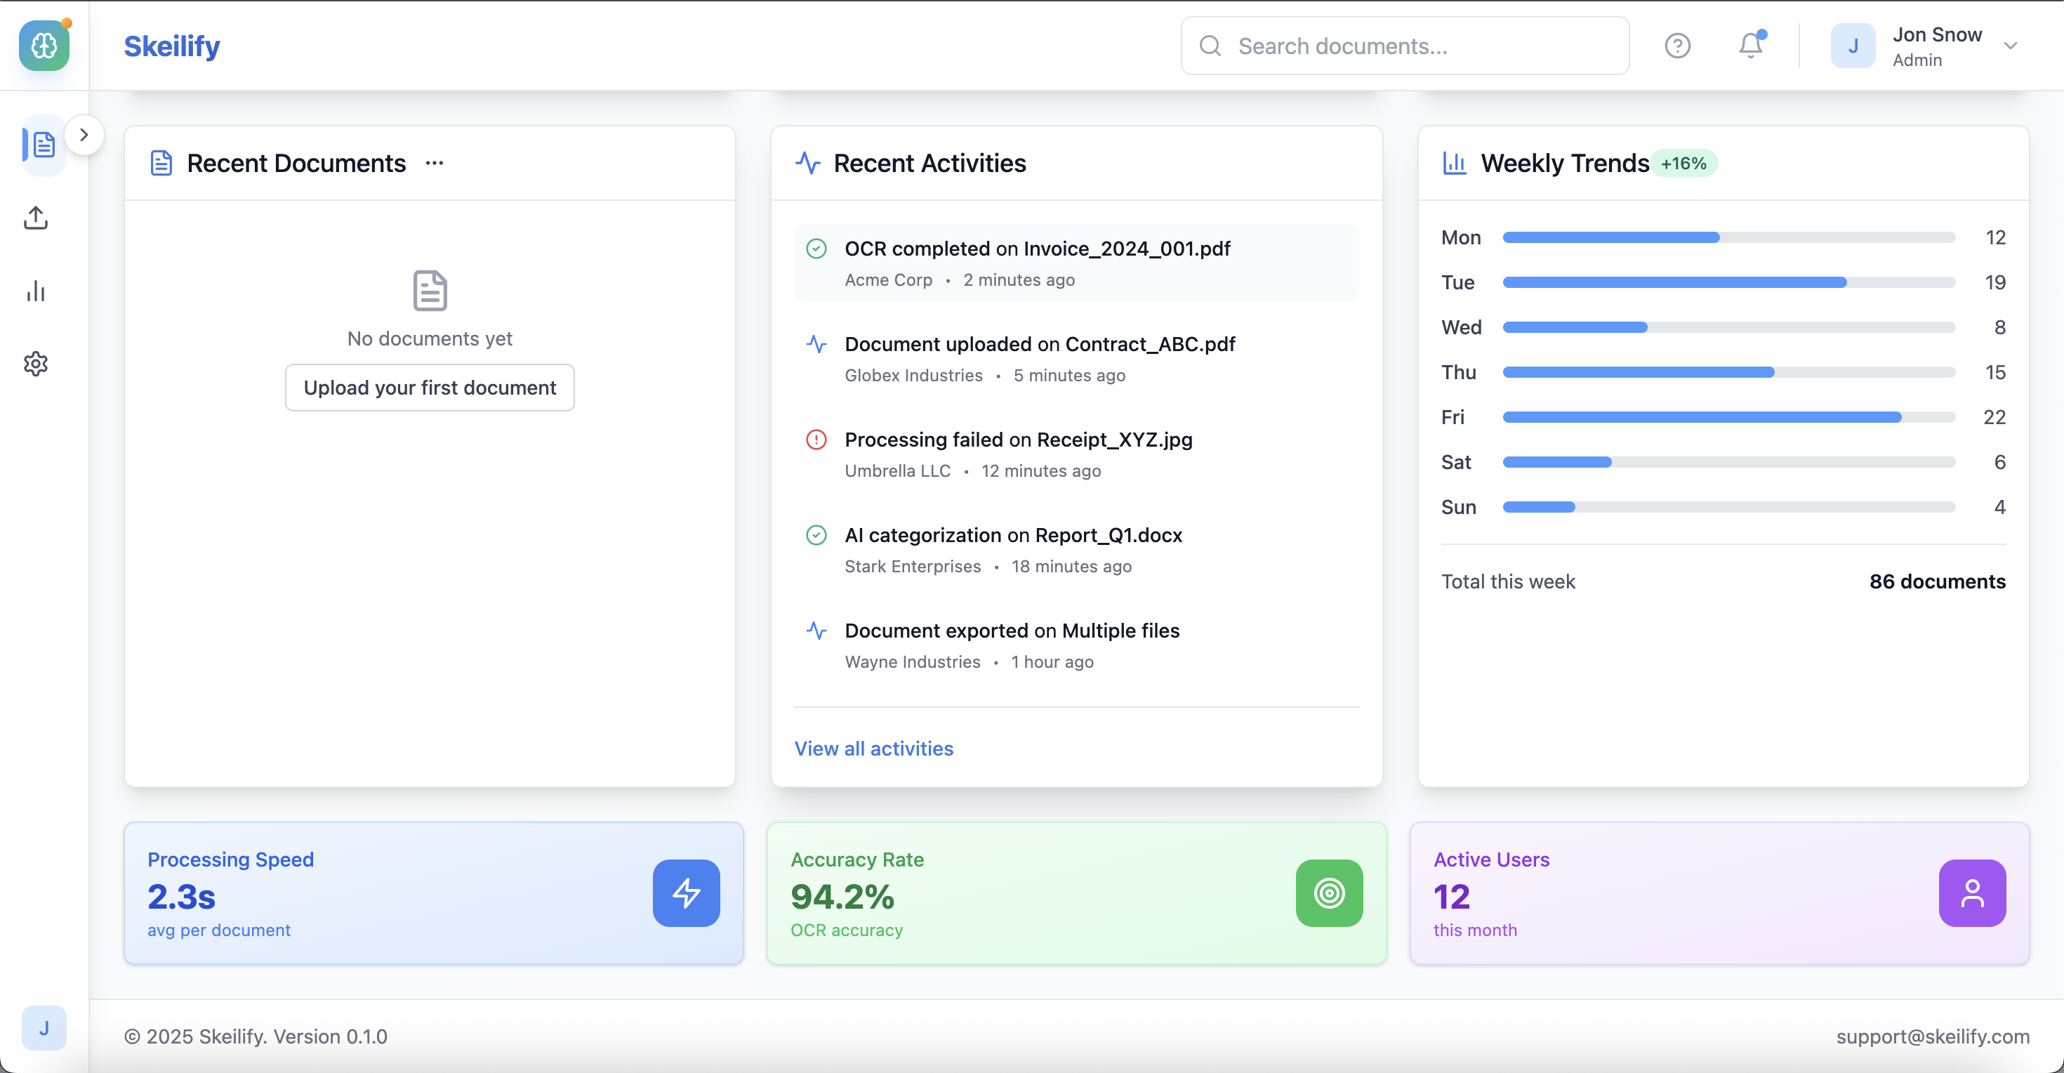Viewport: 2064px width, 1073px height.
Task: Open the Jon Snow user dropdown
Action: click(2009, 46)
